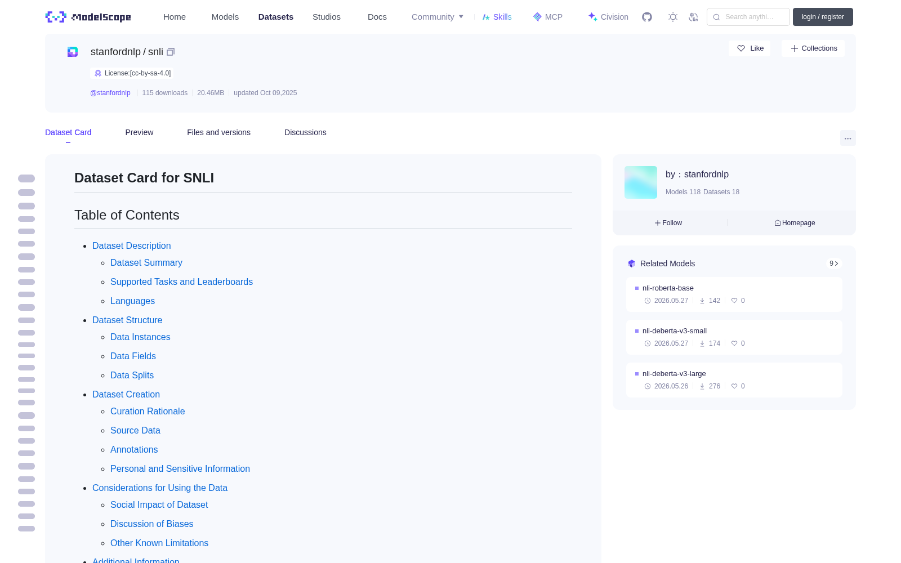Click the heart icon on nli-roberta-base

click(734, 301)
